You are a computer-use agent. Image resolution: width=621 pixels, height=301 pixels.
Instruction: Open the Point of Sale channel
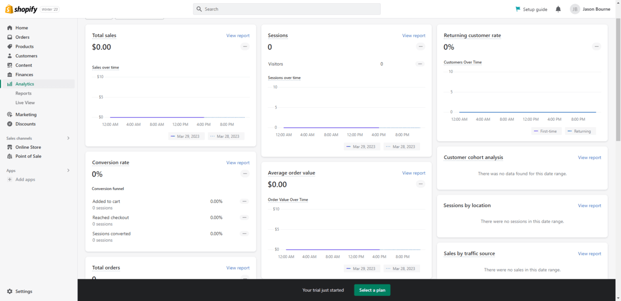(x=28, y=156)
